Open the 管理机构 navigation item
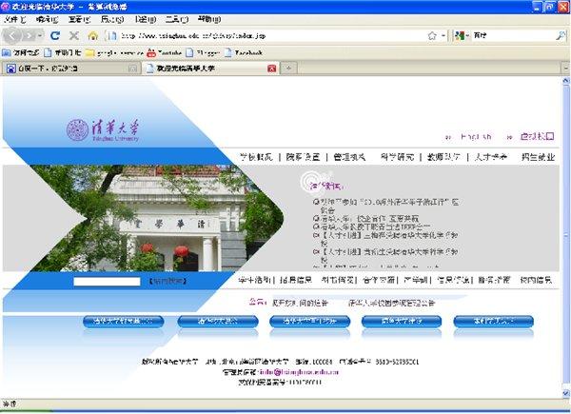 [x=349, y=157]
